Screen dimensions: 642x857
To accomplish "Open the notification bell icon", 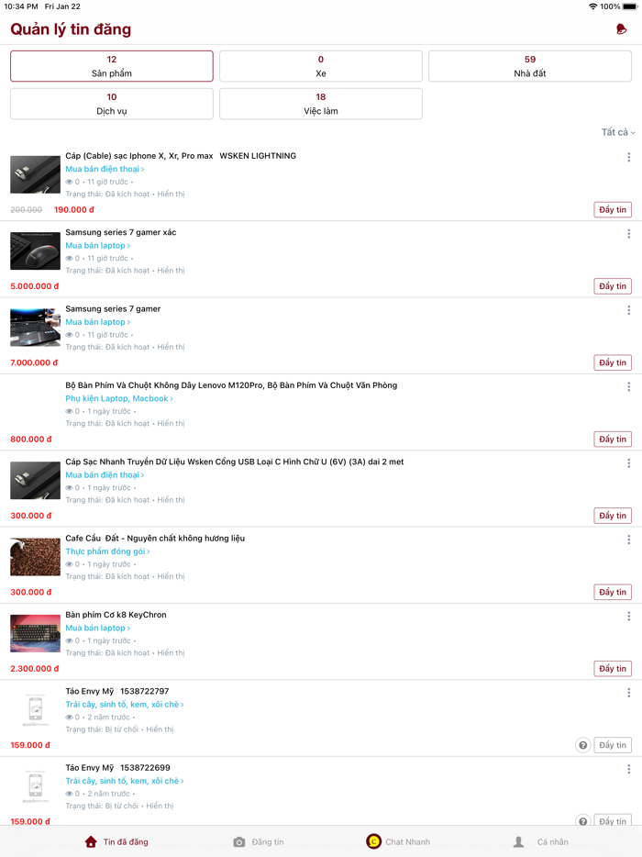I will click(x=621, y=29).
